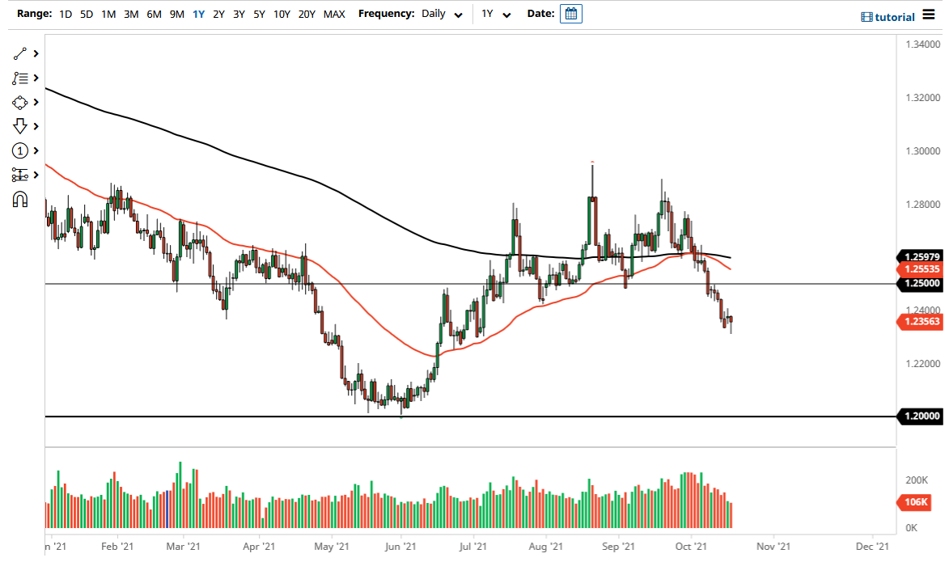Screen dimensions: 949x562
Task: Select the polygon shape drawing tool
Action: (22, 102)
